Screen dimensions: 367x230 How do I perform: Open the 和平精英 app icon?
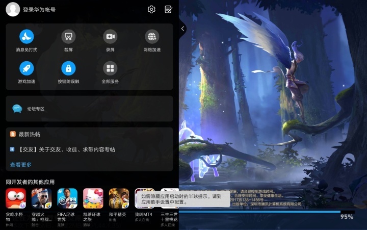click(119, 198)
